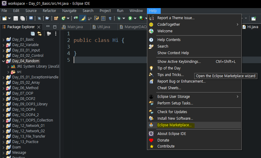Click Welcome in Help menu
This screenshot has height=158, width=261.
(194, 31)
